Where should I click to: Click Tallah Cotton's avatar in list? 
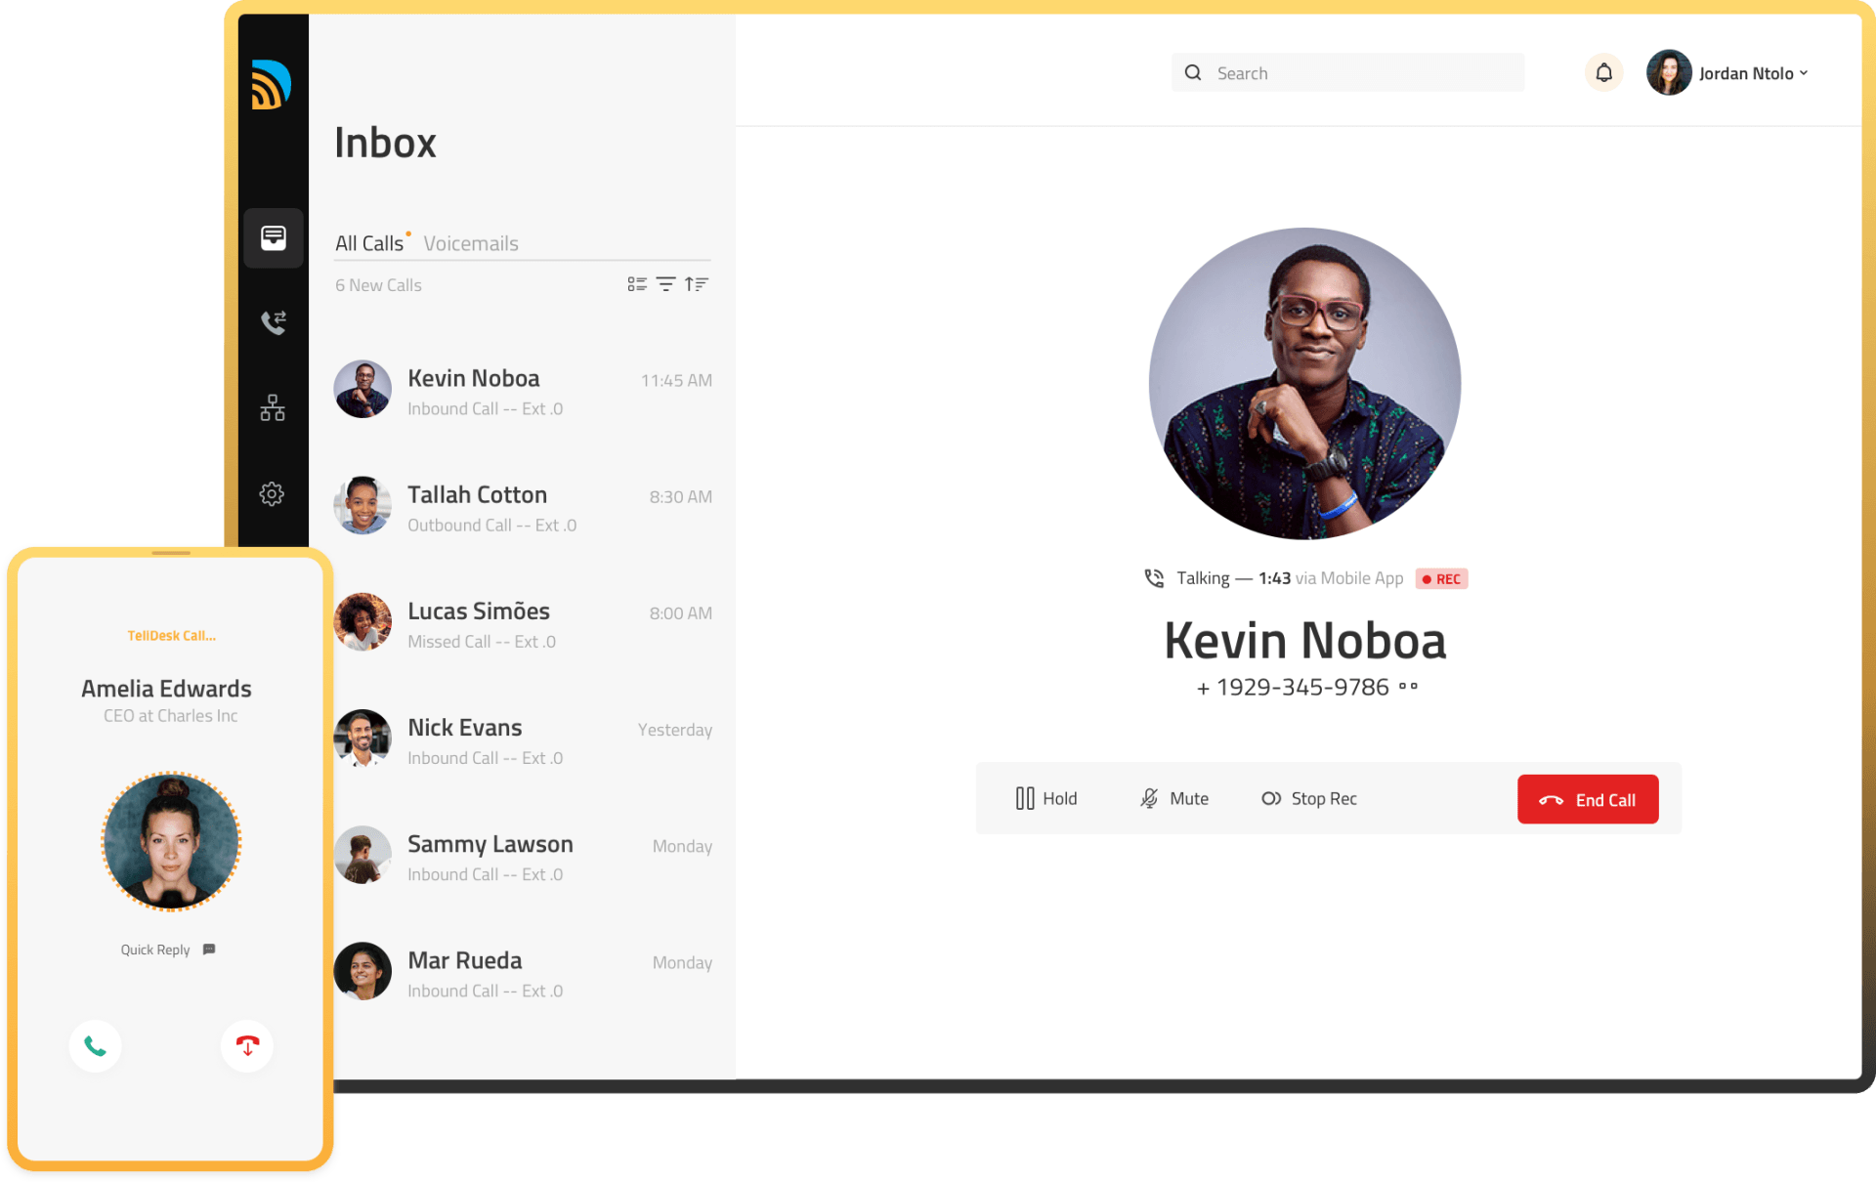pos(362,505)
